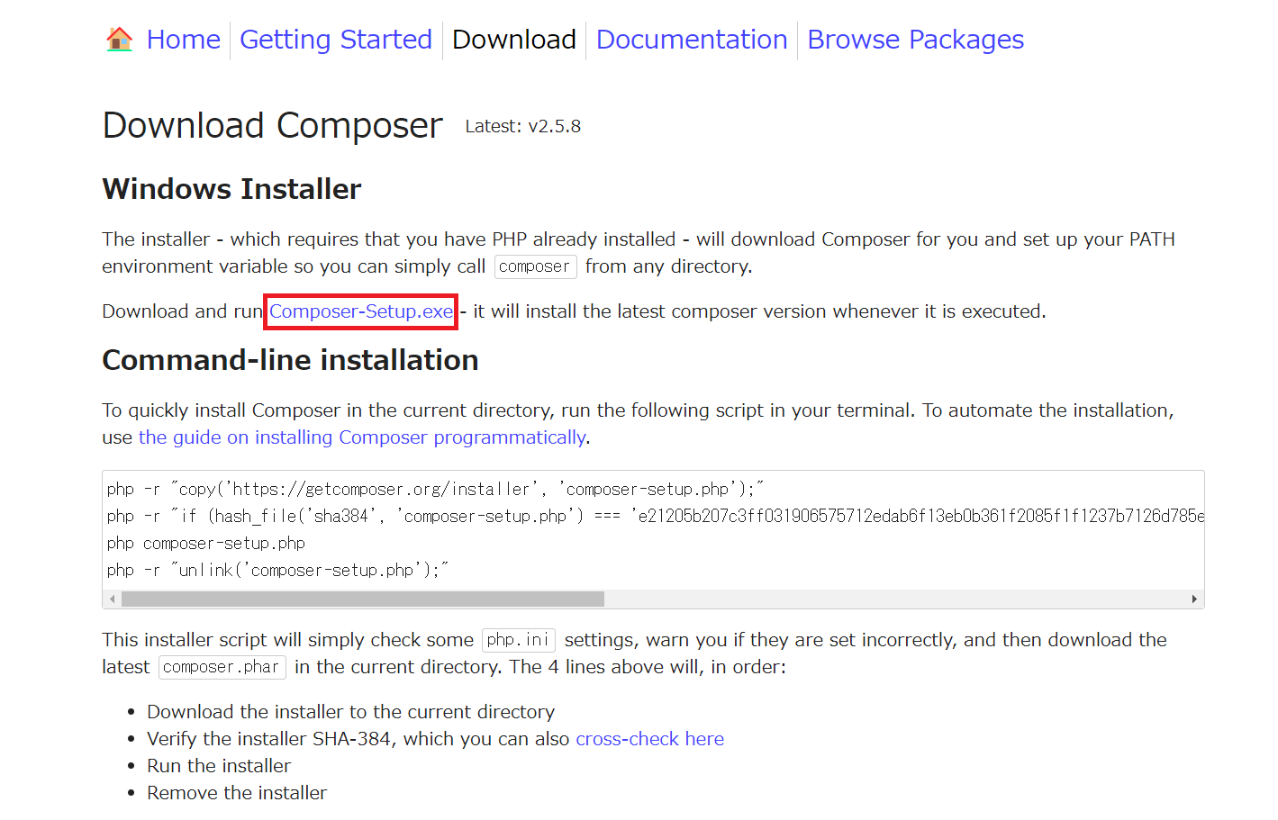Viewport: 1278px width, 820px height.
Task: Click the Download Composer page heading
Action: coord(272,126)
